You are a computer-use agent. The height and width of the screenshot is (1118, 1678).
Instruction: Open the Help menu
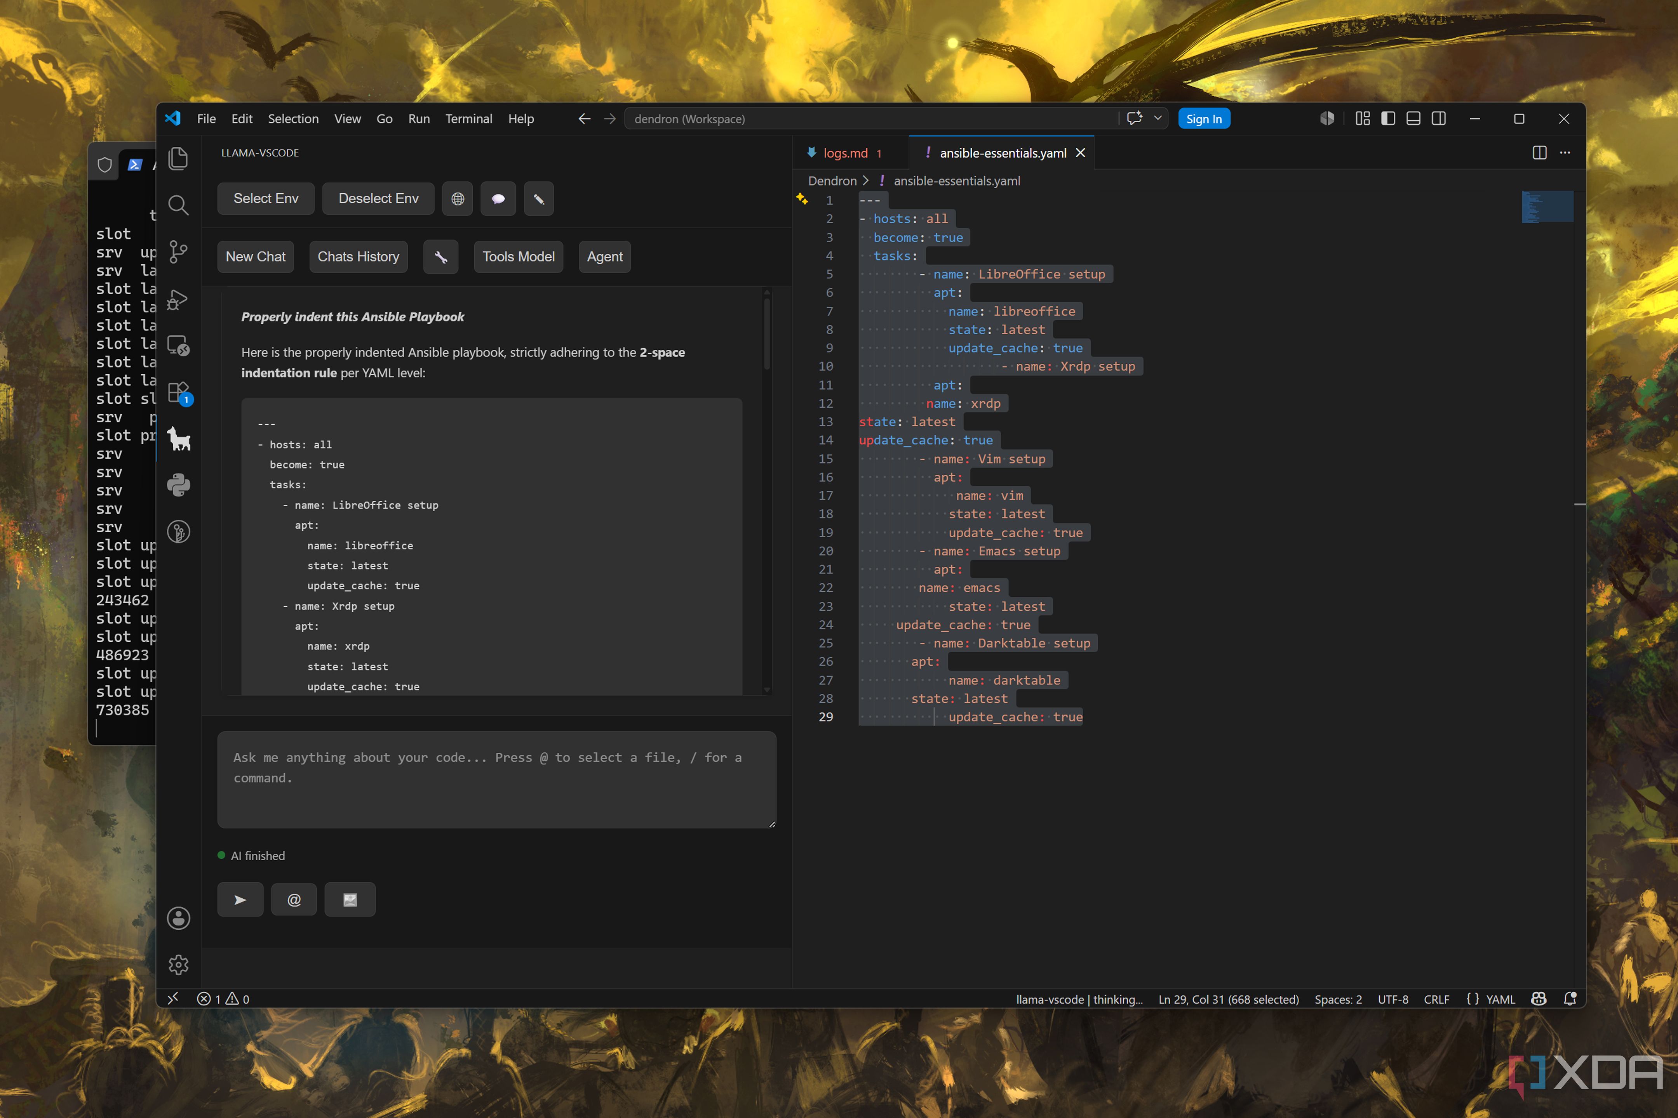(x=521, y=118)
